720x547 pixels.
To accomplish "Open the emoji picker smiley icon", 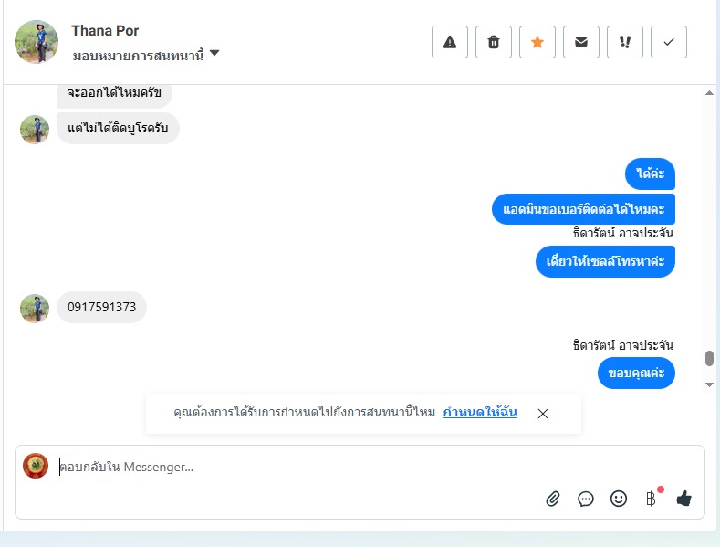I will tap(619, 499).
